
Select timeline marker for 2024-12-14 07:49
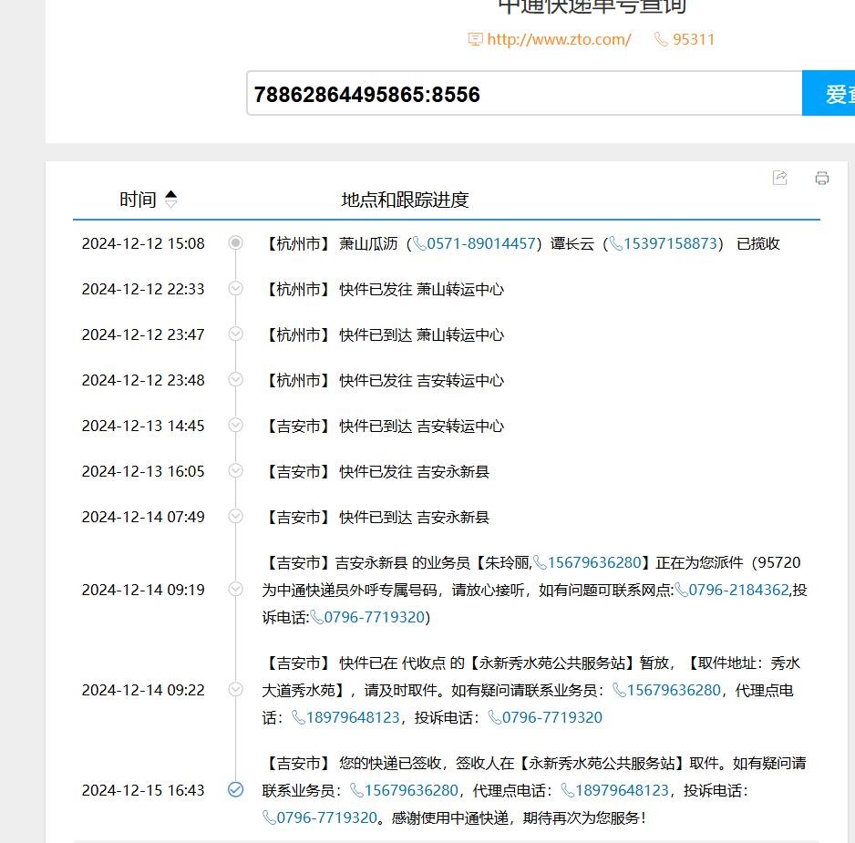[235, 516]
